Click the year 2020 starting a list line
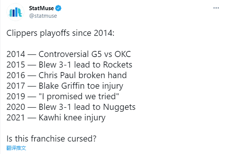 coord(16,107)
